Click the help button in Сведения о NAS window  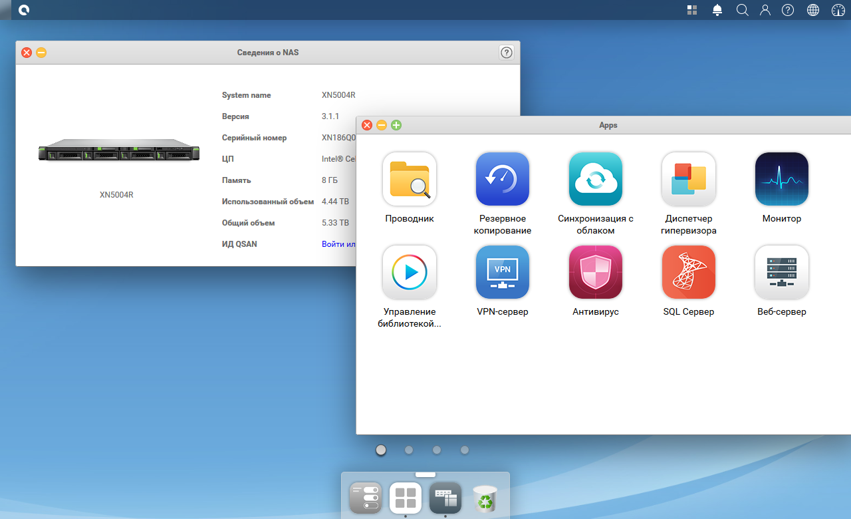point(507,53)
